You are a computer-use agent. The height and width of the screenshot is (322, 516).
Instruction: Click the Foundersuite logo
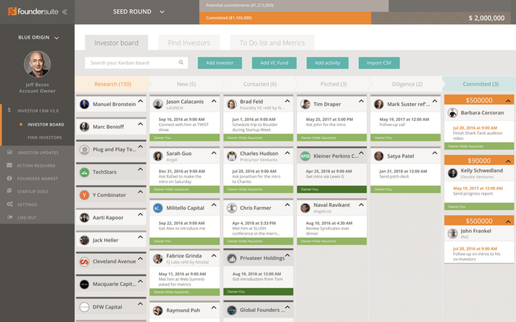pos(33,11)
